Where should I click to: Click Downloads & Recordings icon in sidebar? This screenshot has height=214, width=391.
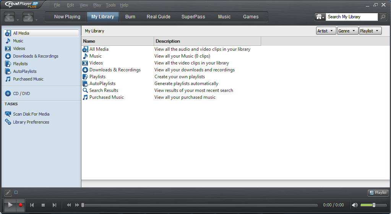[x=8, y=56]
